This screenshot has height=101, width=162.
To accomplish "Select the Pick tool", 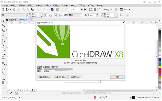I will tap(3, 21).
